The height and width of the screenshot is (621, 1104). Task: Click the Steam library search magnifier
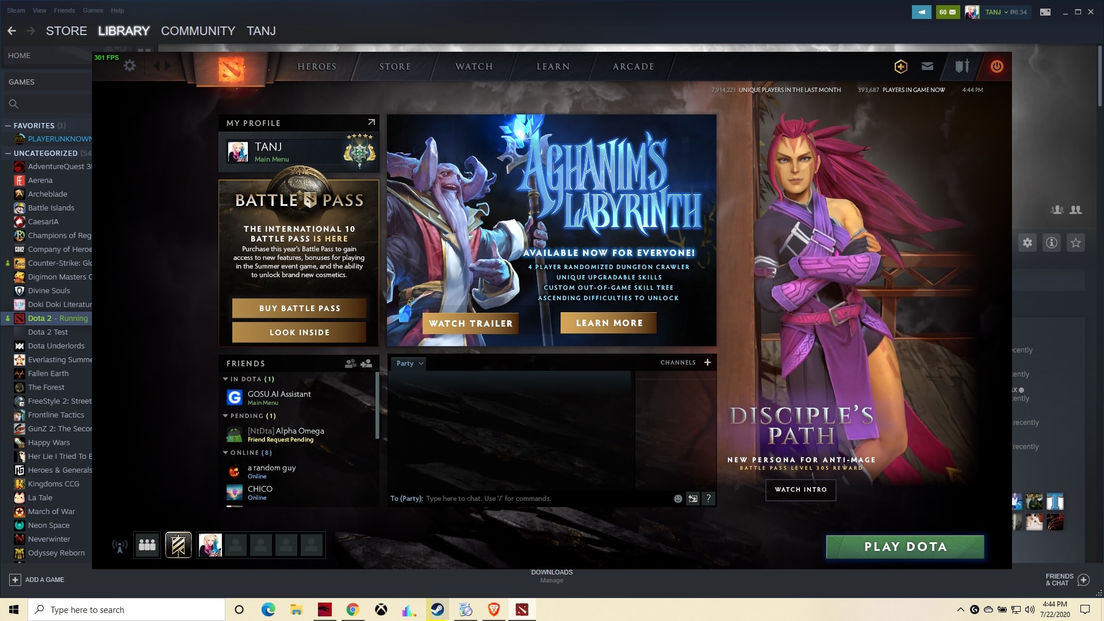pyautogui.click(x=14, y=104)
